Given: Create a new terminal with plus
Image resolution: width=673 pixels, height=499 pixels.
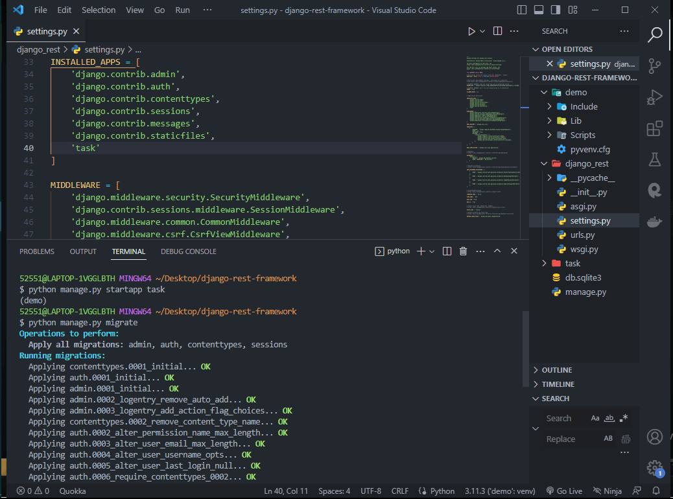Looking at the screenshot, I should point(421,251).
